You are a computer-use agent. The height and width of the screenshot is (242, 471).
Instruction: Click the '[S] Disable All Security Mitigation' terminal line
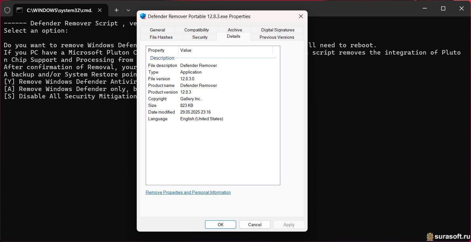click(70, 96)
